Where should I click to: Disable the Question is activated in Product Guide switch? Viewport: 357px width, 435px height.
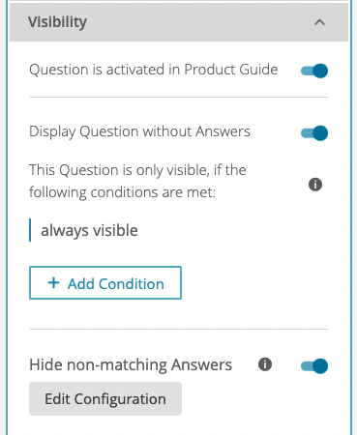(314, 71)
